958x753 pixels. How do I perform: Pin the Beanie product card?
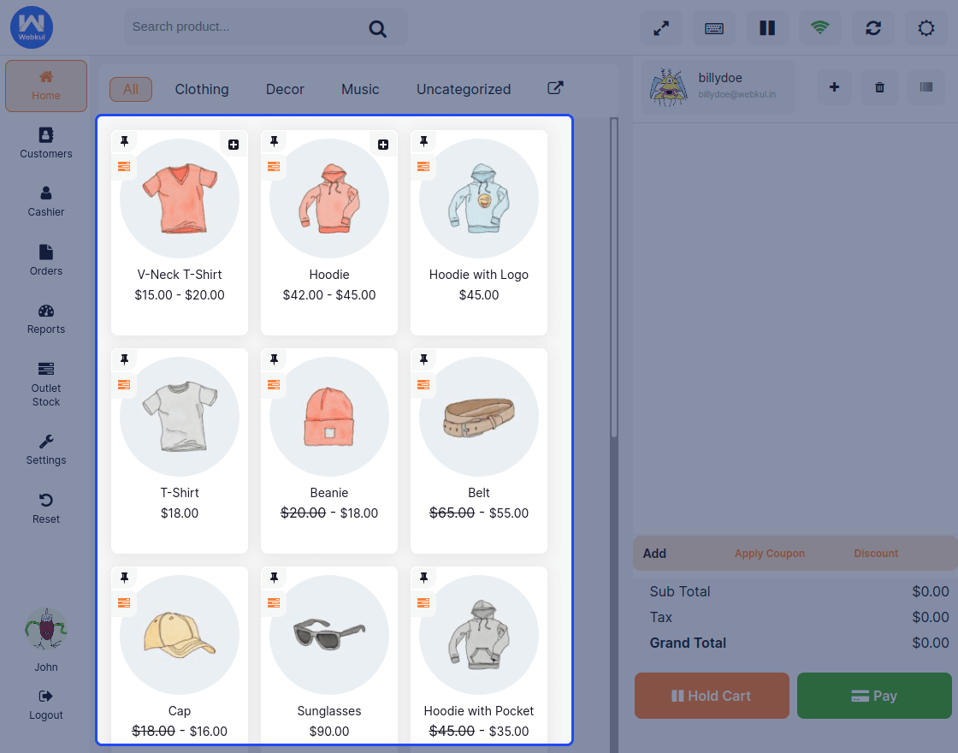click(273, 359)
